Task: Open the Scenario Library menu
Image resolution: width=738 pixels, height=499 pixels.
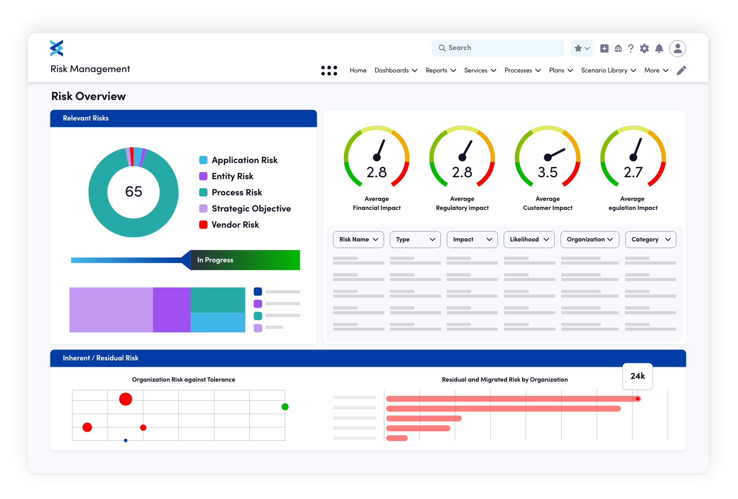Action: [609, 70]
